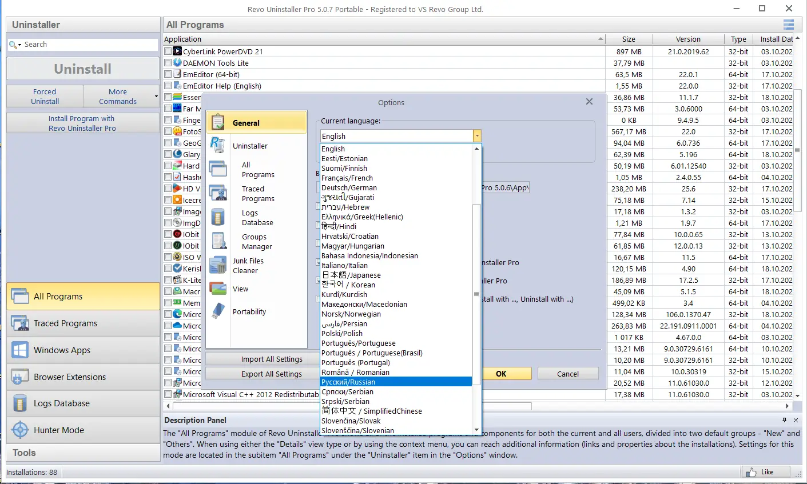The width and height of the screenshot is (807, 484).
Task: Check the checkbox beside CyberLink PowerDVD 21
Action: tap(168, 51)
